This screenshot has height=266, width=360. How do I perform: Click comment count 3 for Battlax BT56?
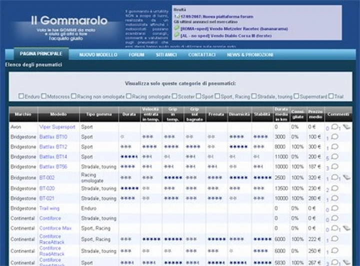point(327,168)
